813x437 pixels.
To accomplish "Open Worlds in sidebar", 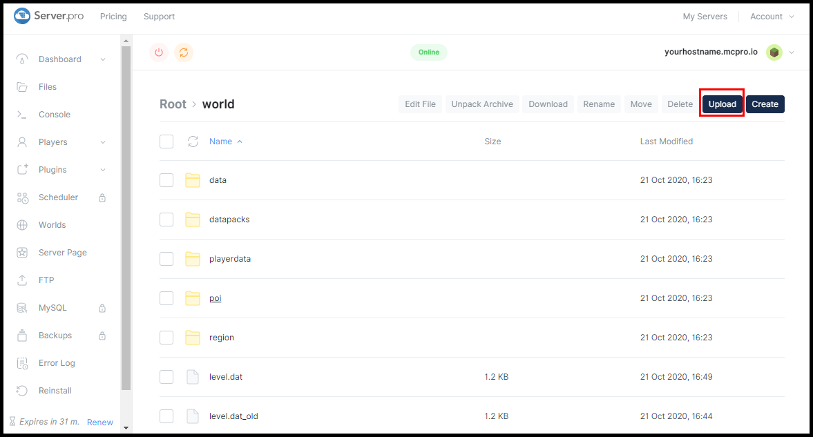I will (52, 225).
